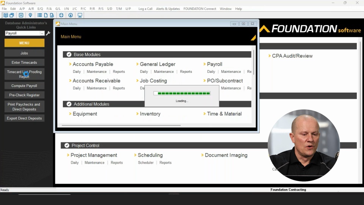This screenshot has height=205, width=364.
Task: Click the blank document toolbar icon
Action: pos(46,15)
